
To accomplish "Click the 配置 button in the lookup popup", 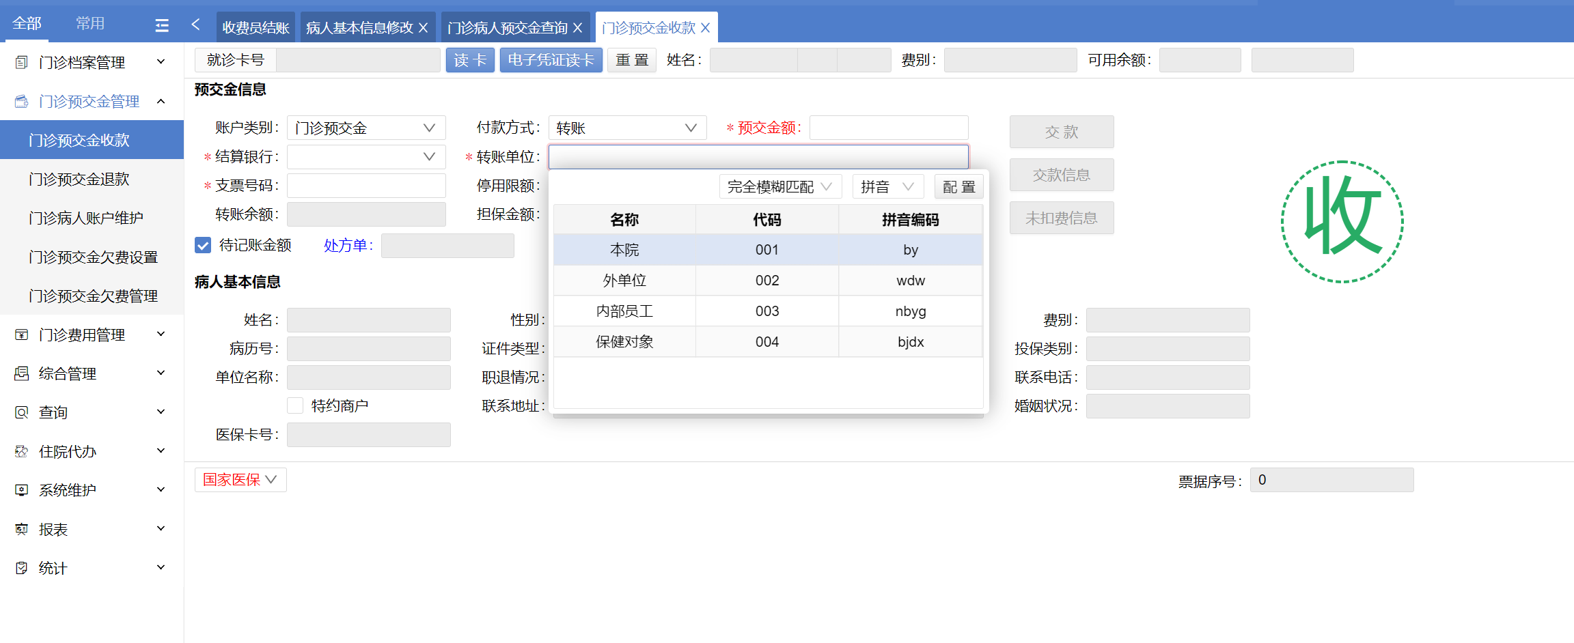I will pos(959,186).
